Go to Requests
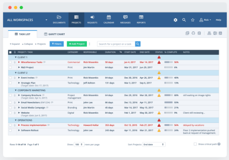This screenshot has width=229, height=160. coord(92,19)
